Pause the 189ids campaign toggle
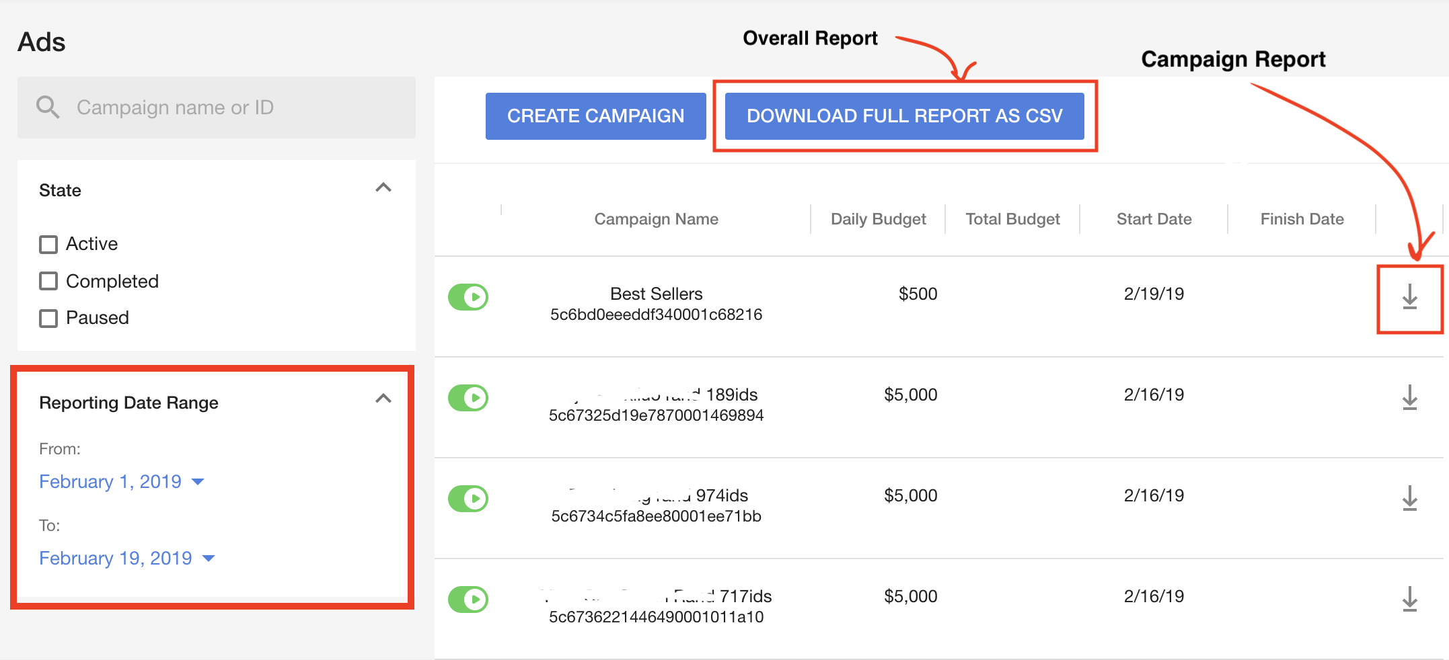The width and height of the screenshot is (1449, 660). 468,398
